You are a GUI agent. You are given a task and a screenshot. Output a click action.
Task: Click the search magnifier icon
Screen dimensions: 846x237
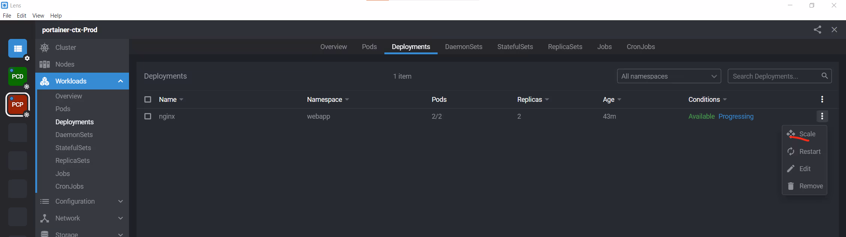coord(825,76)
